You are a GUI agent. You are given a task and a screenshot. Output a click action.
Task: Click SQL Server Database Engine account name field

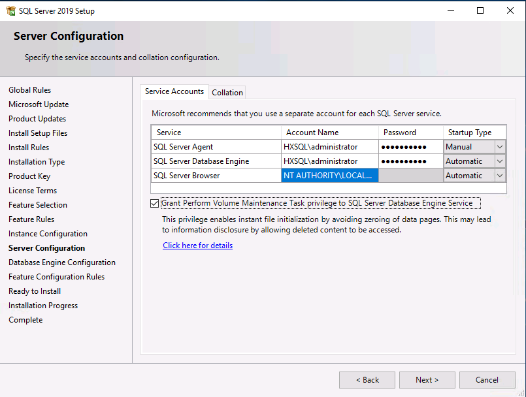(329, 161)
